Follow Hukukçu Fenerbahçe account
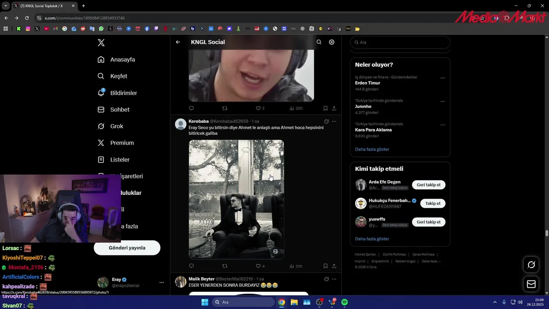Viewport: 549px width, 309px height. point(433,203)
